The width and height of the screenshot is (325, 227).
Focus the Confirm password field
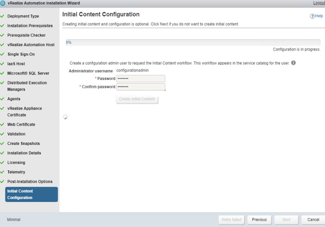(x=141, y=87)
